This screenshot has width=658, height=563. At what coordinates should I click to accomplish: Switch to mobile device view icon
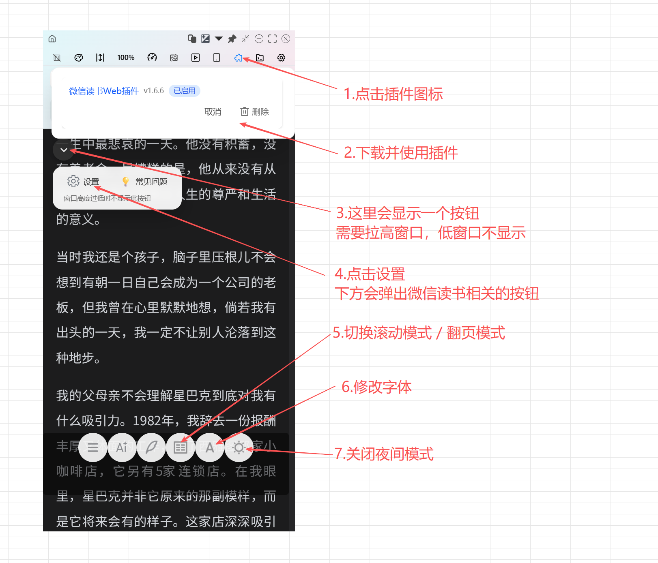tap(217, 58)
